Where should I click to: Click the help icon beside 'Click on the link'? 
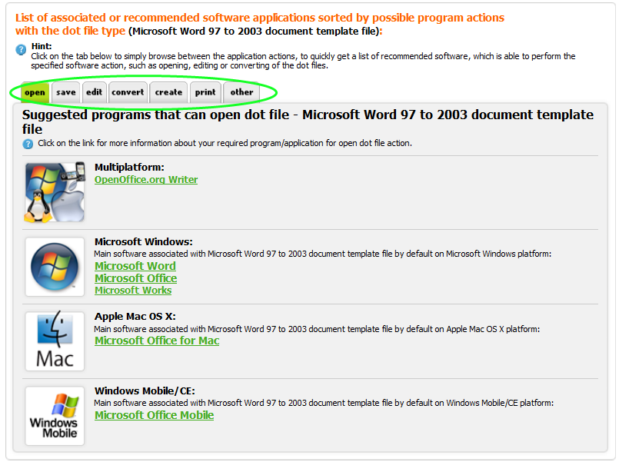click(x=28, y=144)
